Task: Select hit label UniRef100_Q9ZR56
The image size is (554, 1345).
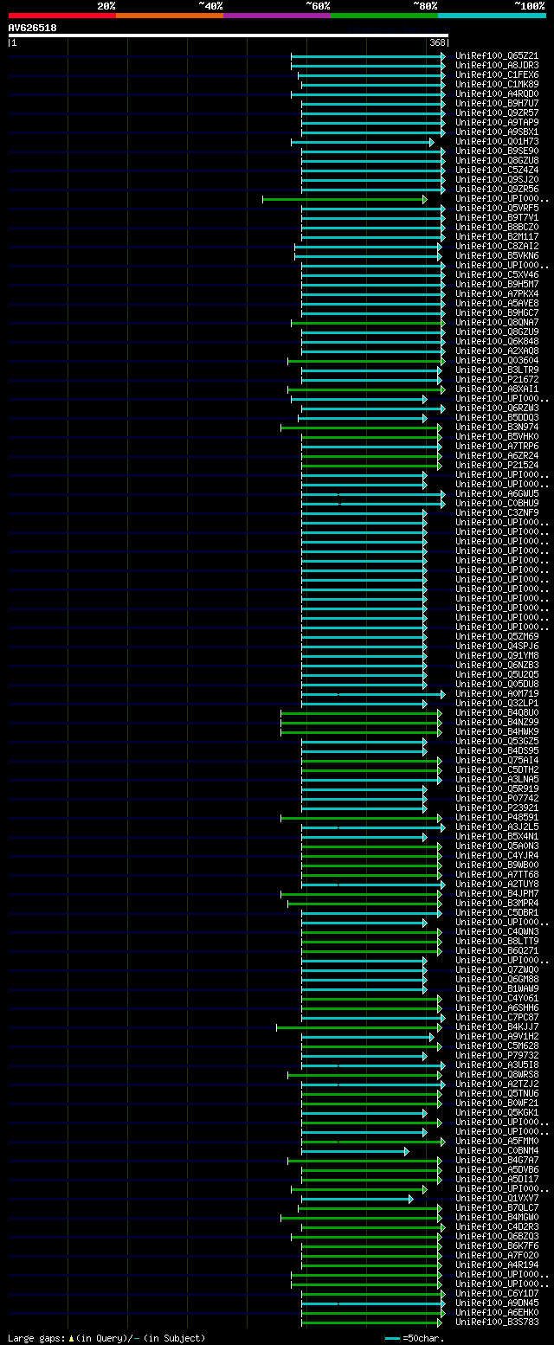Action: 497,189
